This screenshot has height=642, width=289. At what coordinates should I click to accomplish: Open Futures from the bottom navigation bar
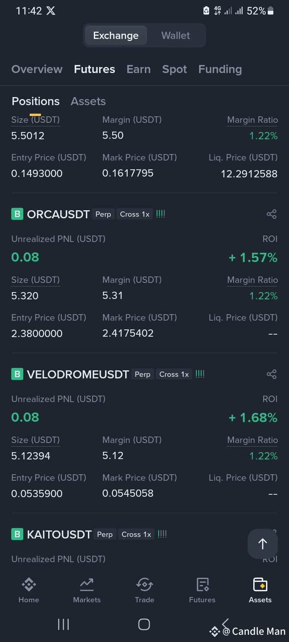pyautogui.click(x=202, y=591)
